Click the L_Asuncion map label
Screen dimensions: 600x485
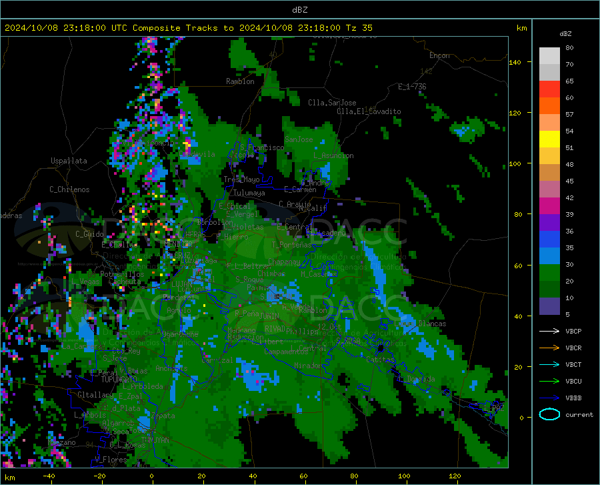pyautogui.click(x=333, y=155)
